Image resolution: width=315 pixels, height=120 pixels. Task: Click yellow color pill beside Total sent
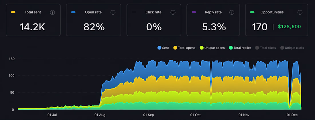[x=13, y=12]
